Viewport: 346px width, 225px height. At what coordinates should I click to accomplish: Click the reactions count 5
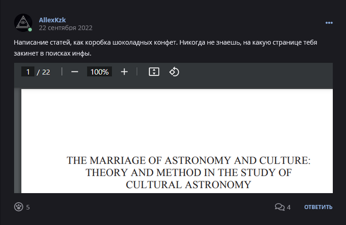point(28,207)
